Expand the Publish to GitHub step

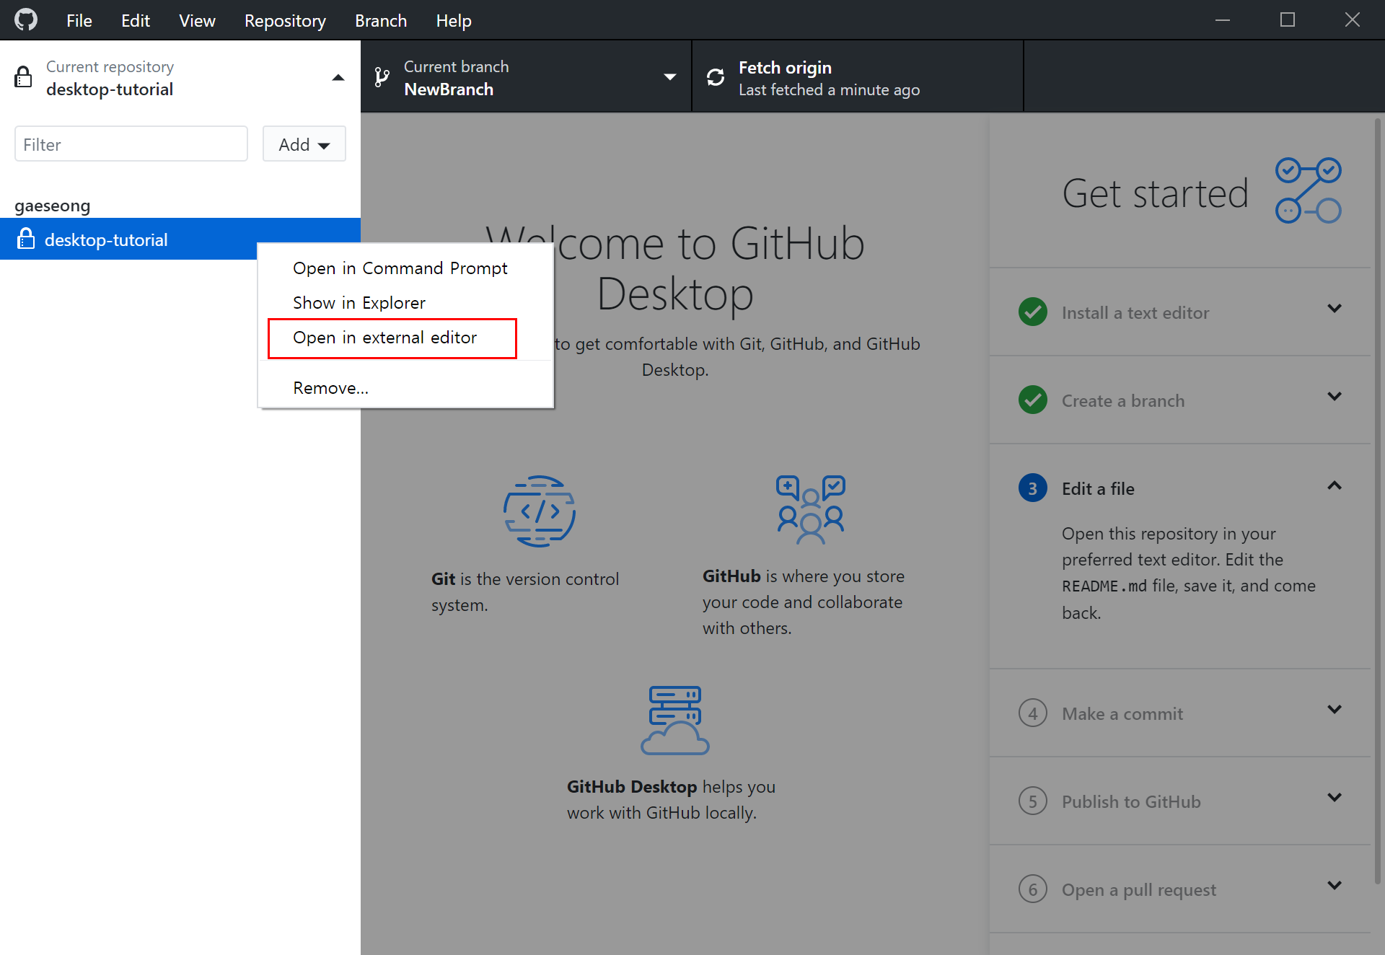[1335, 798]
